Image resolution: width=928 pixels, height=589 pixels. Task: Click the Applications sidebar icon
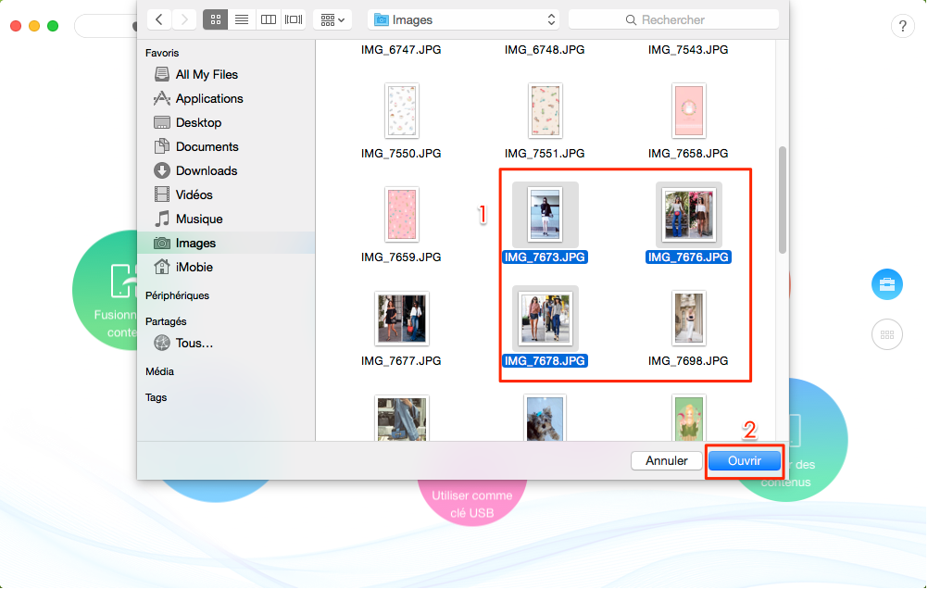pyautogui.click(x=161, y=98)
